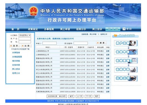Open the 认证模式 dropdown
The image size is (147, 105).
coord(25,35)
